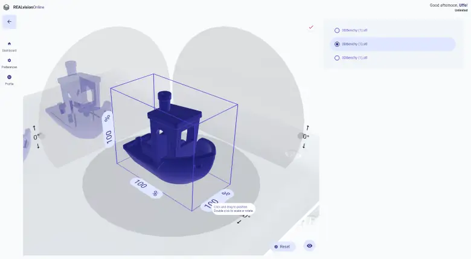Click the Reset button
The height and width of the screenshot is (259, 471).
(283, 247)
